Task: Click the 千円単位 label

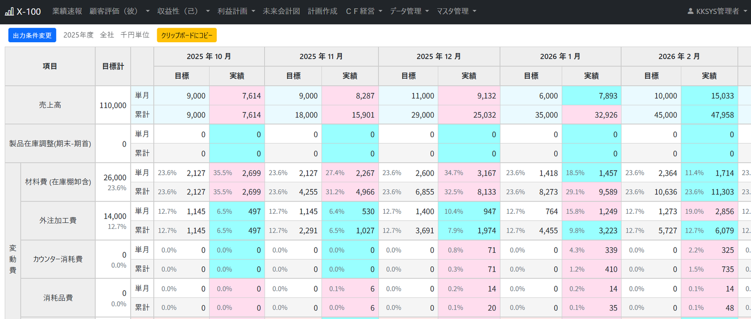Action: pos(135,35)
